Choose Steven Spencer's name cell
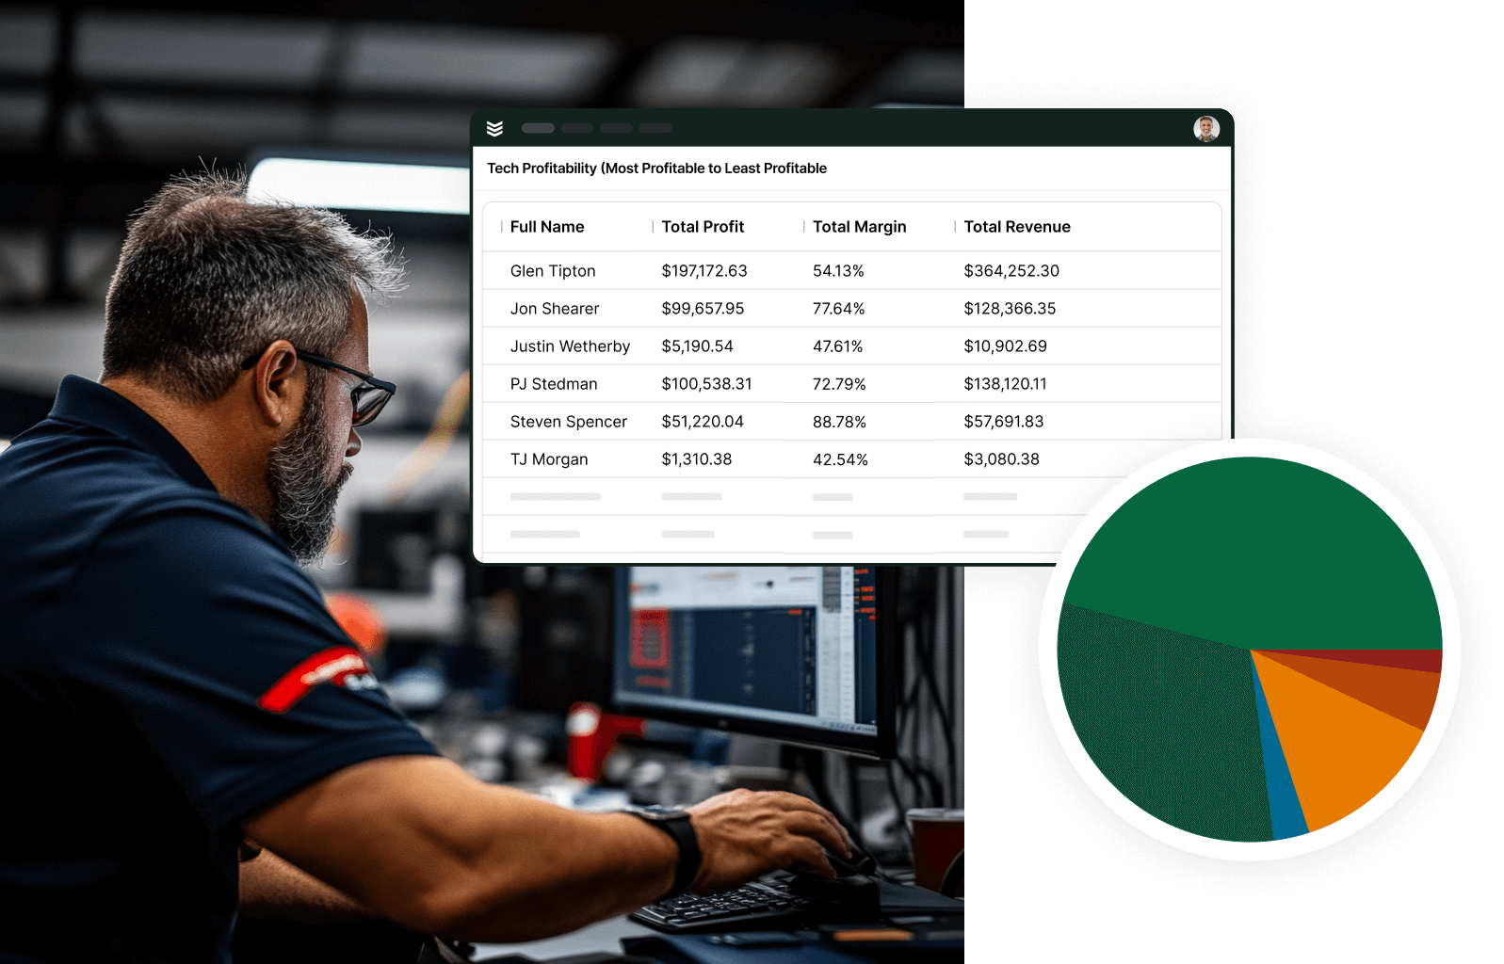The image size is (1504, 964). [568, 422]
